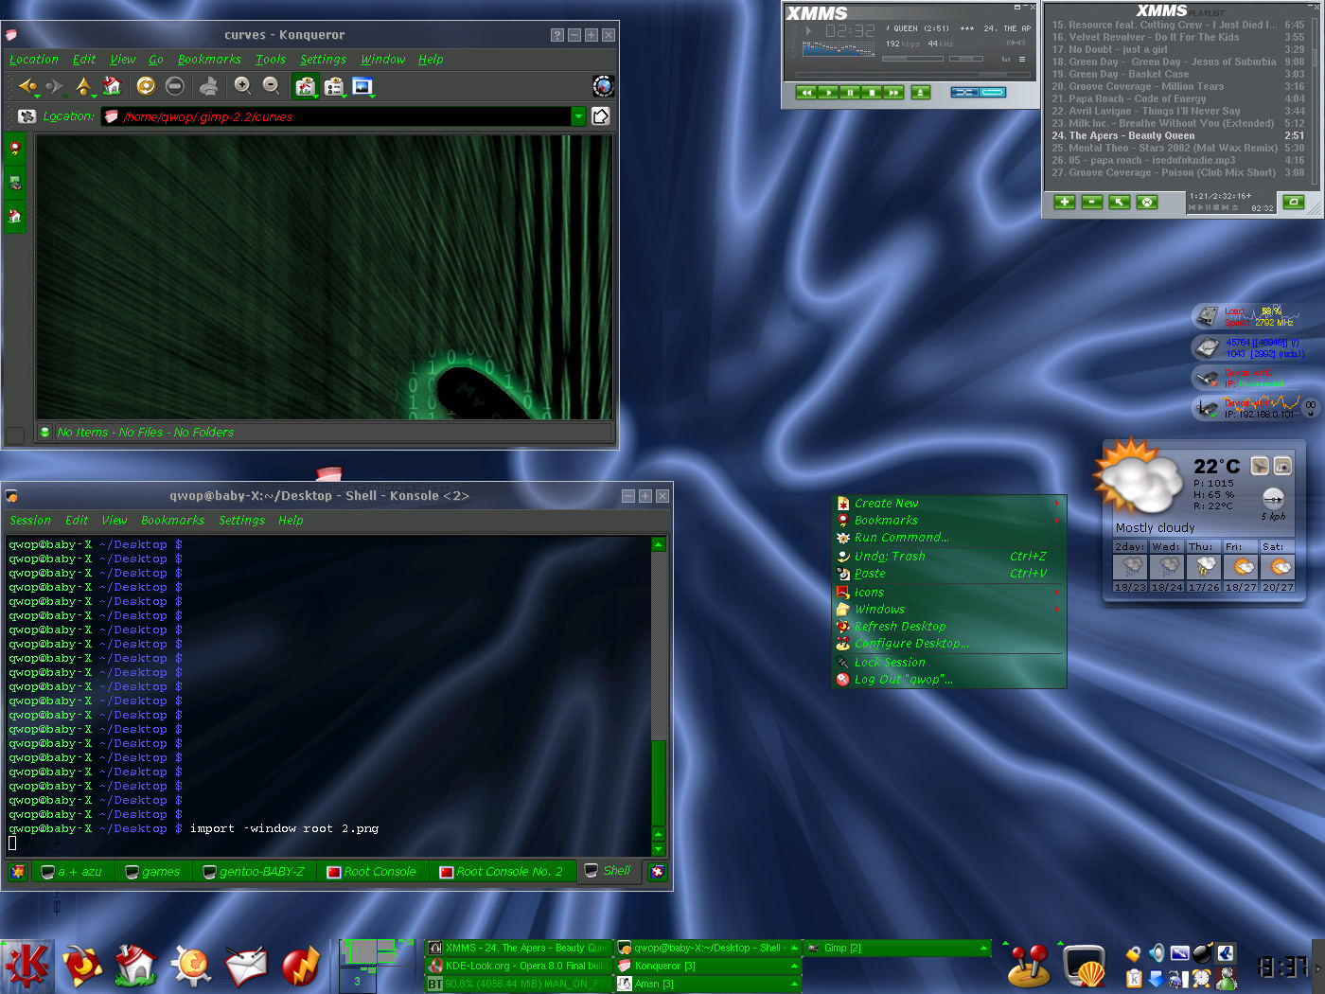Select playlist track No Doubt - just a girl
The width and height of the screenshot is (1325, 994).
[x=1178, y=49]
